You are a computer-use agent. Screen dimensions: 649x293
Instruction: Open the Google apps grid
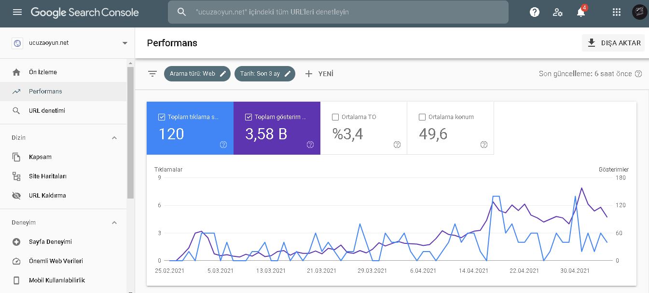click(x=616, y=12)
